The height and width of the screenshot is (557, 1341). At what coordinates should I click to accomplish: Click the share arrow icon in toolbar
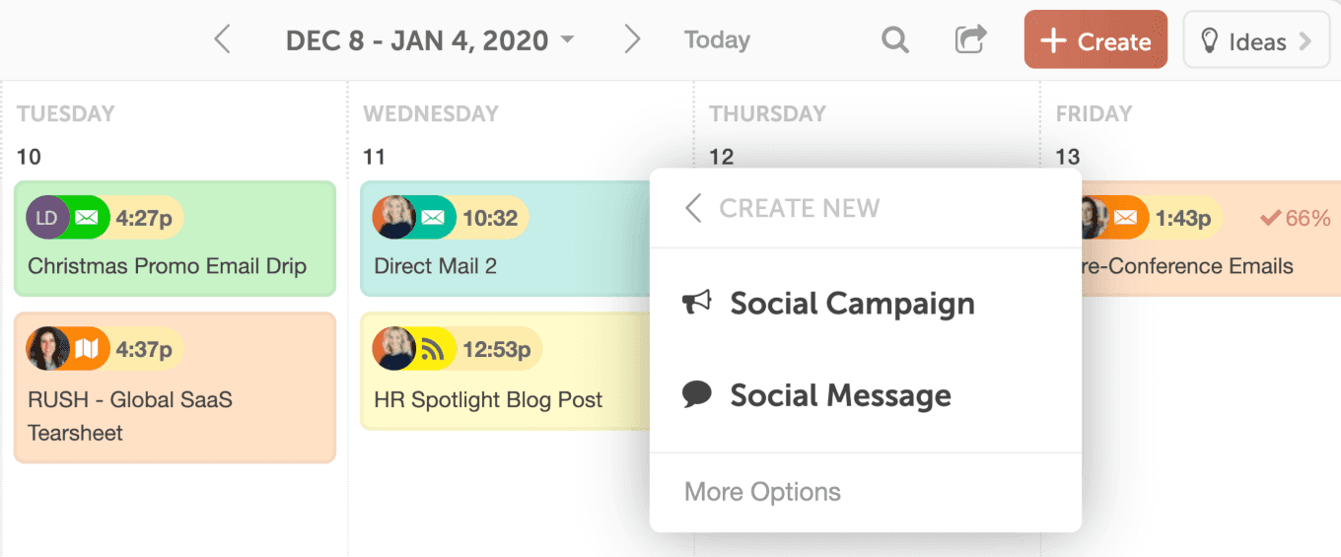[x=971, y=40]
